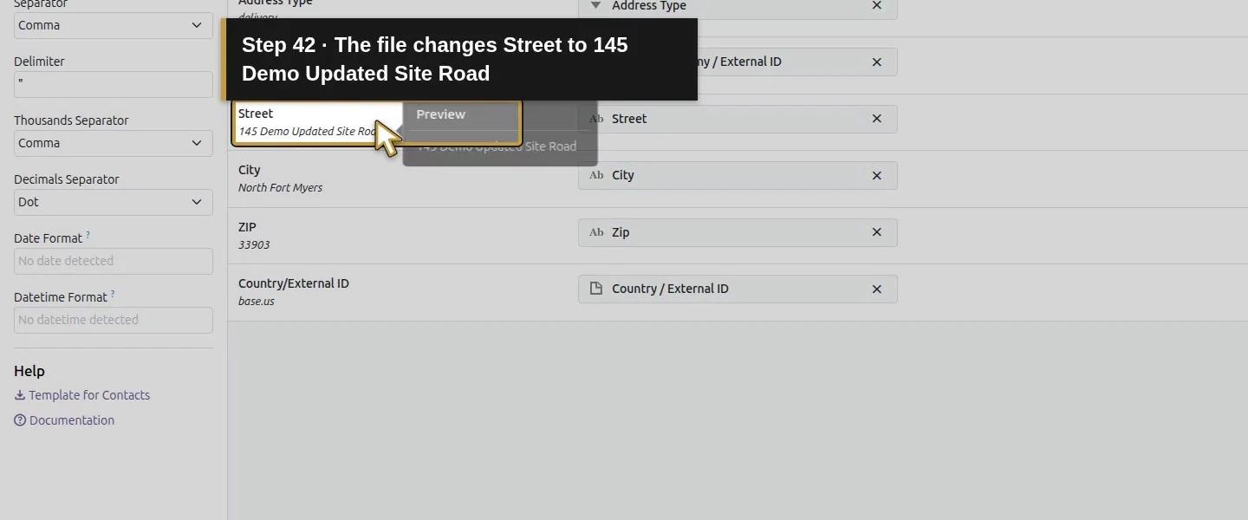Click the base.us sample value
This screenshot has height=520, width=1248.
pyautogui.click(x=257, y=302)
